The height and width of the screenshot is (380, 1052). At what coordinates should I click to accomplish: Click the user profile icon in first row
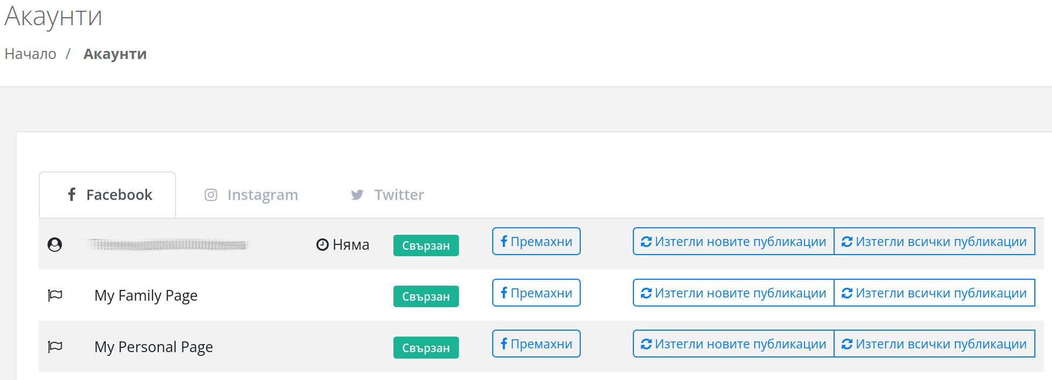point(55,244)
